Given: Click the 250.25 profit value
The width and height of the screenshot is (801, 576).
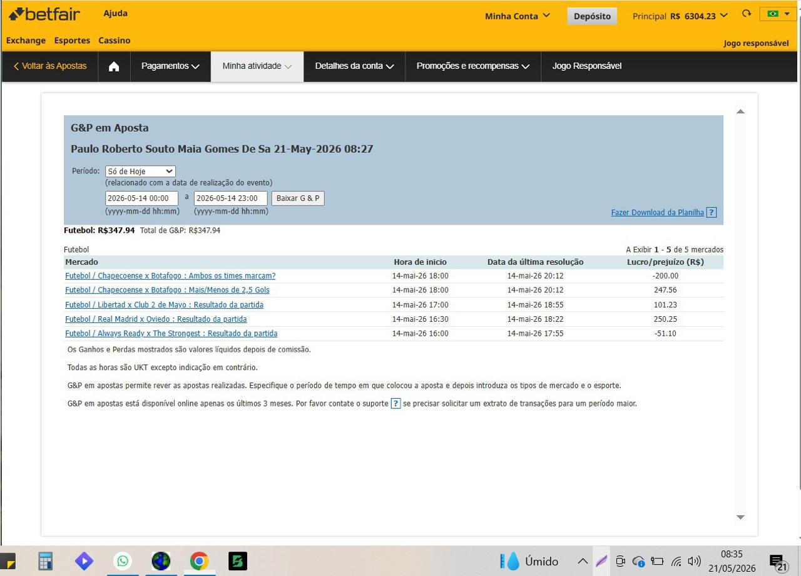Looking at the screenshot, I should 665,319.
